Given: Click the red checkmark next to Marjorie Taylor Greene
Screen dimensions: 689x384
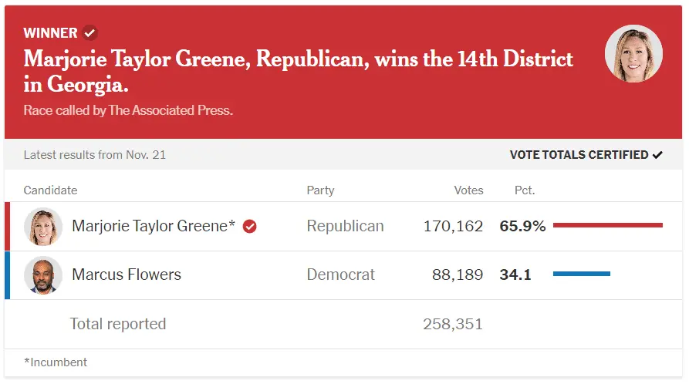Looking at the screenshot, I should [250, 227].
